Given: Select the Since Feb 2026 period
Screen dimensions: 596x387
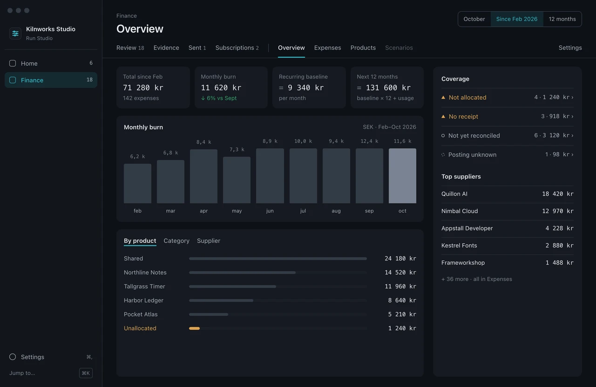Looking at the screenshot, I should pos(517,19).
